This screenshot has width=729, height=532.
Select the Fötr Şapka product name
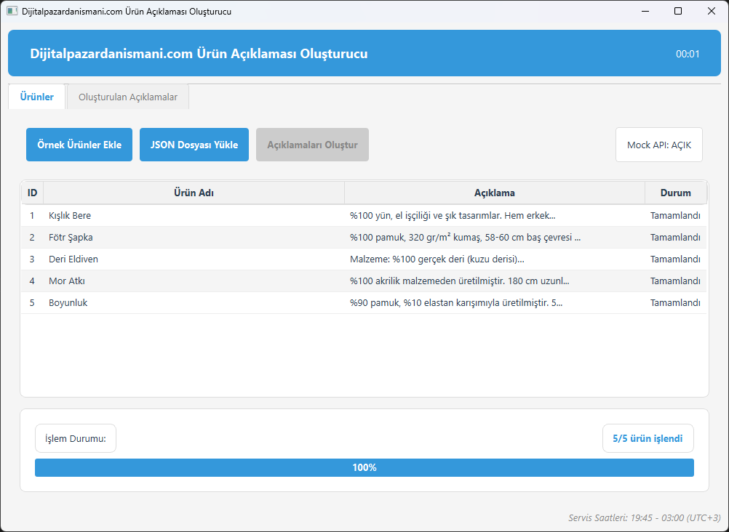click(71, 238)
